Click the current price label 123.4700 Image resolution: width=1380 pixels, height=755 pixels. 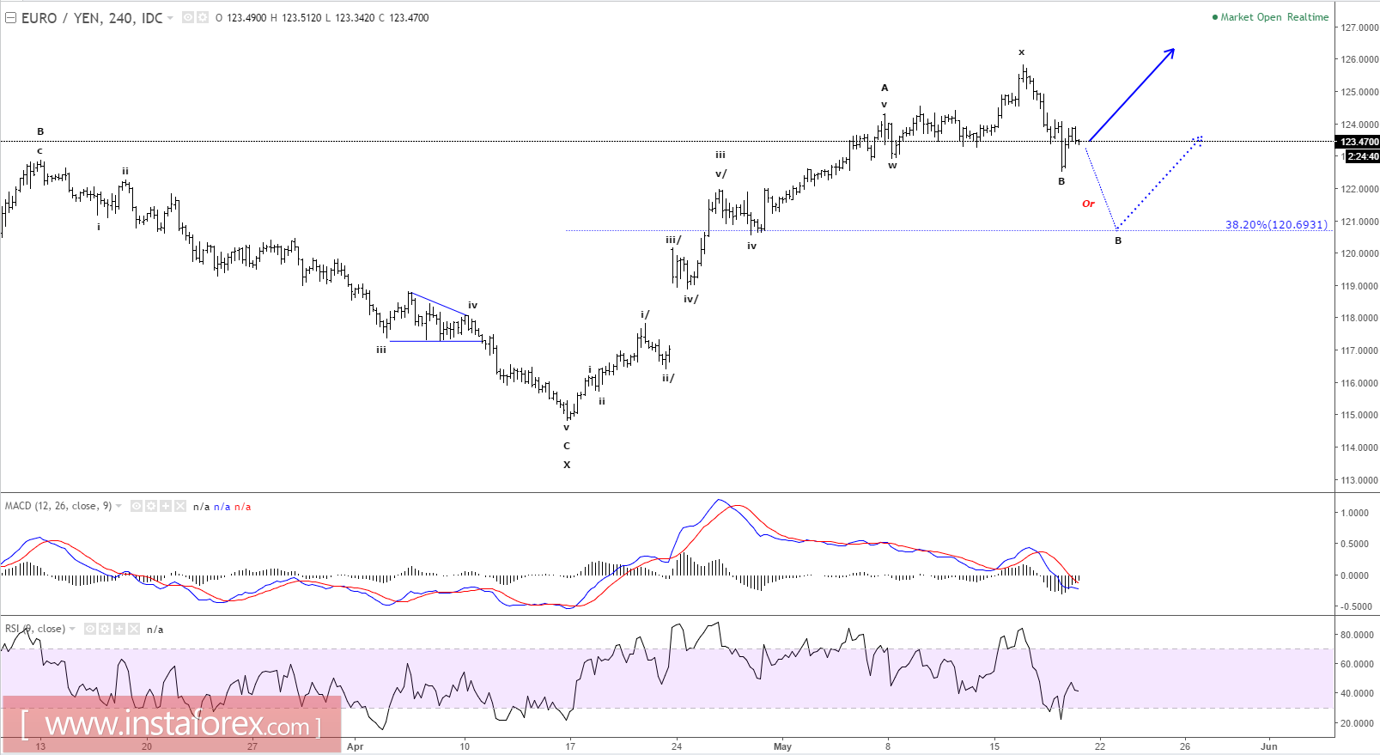tap(1359, 142)
